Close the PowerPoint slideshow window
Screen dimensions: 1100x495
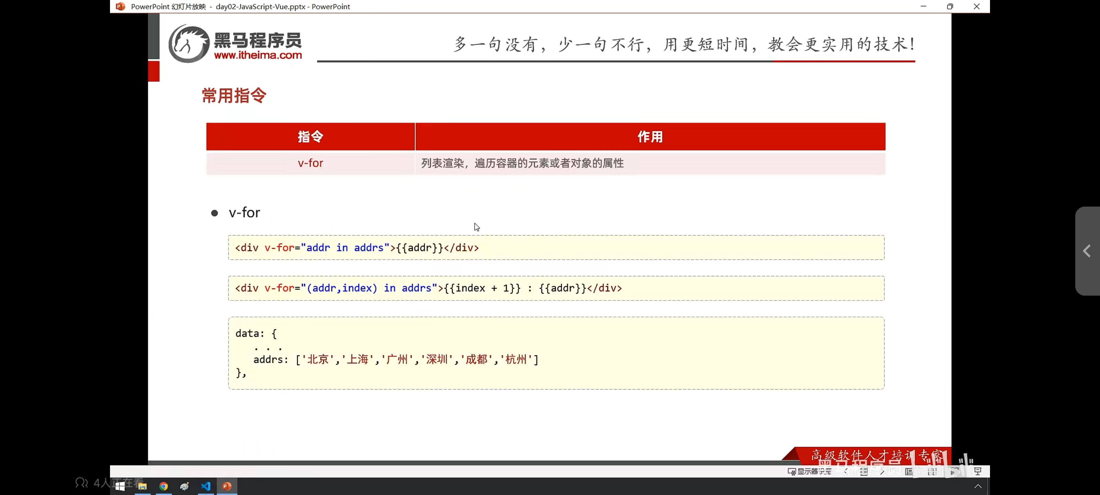(x=977, y=7)
